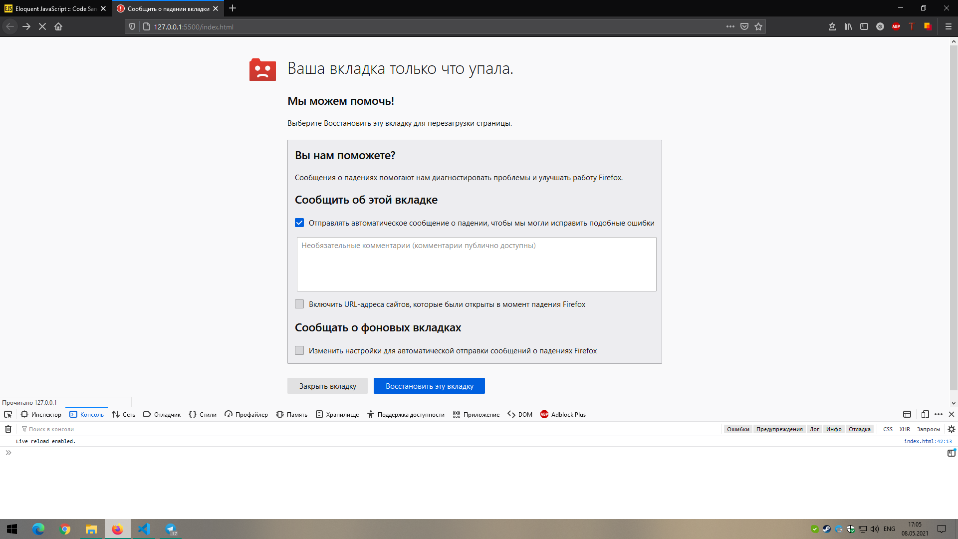Switch to the Сеть devtools tab

[124, 415]
